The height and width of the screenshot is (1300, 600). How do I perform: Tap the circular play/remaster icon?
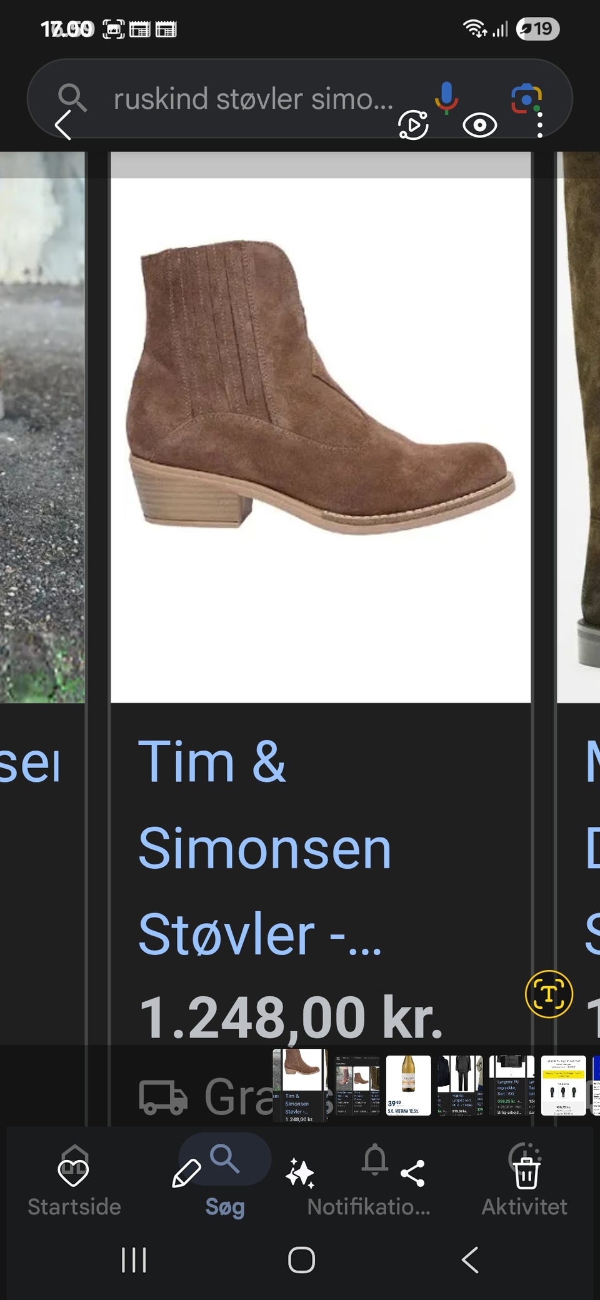coord(413,125)
